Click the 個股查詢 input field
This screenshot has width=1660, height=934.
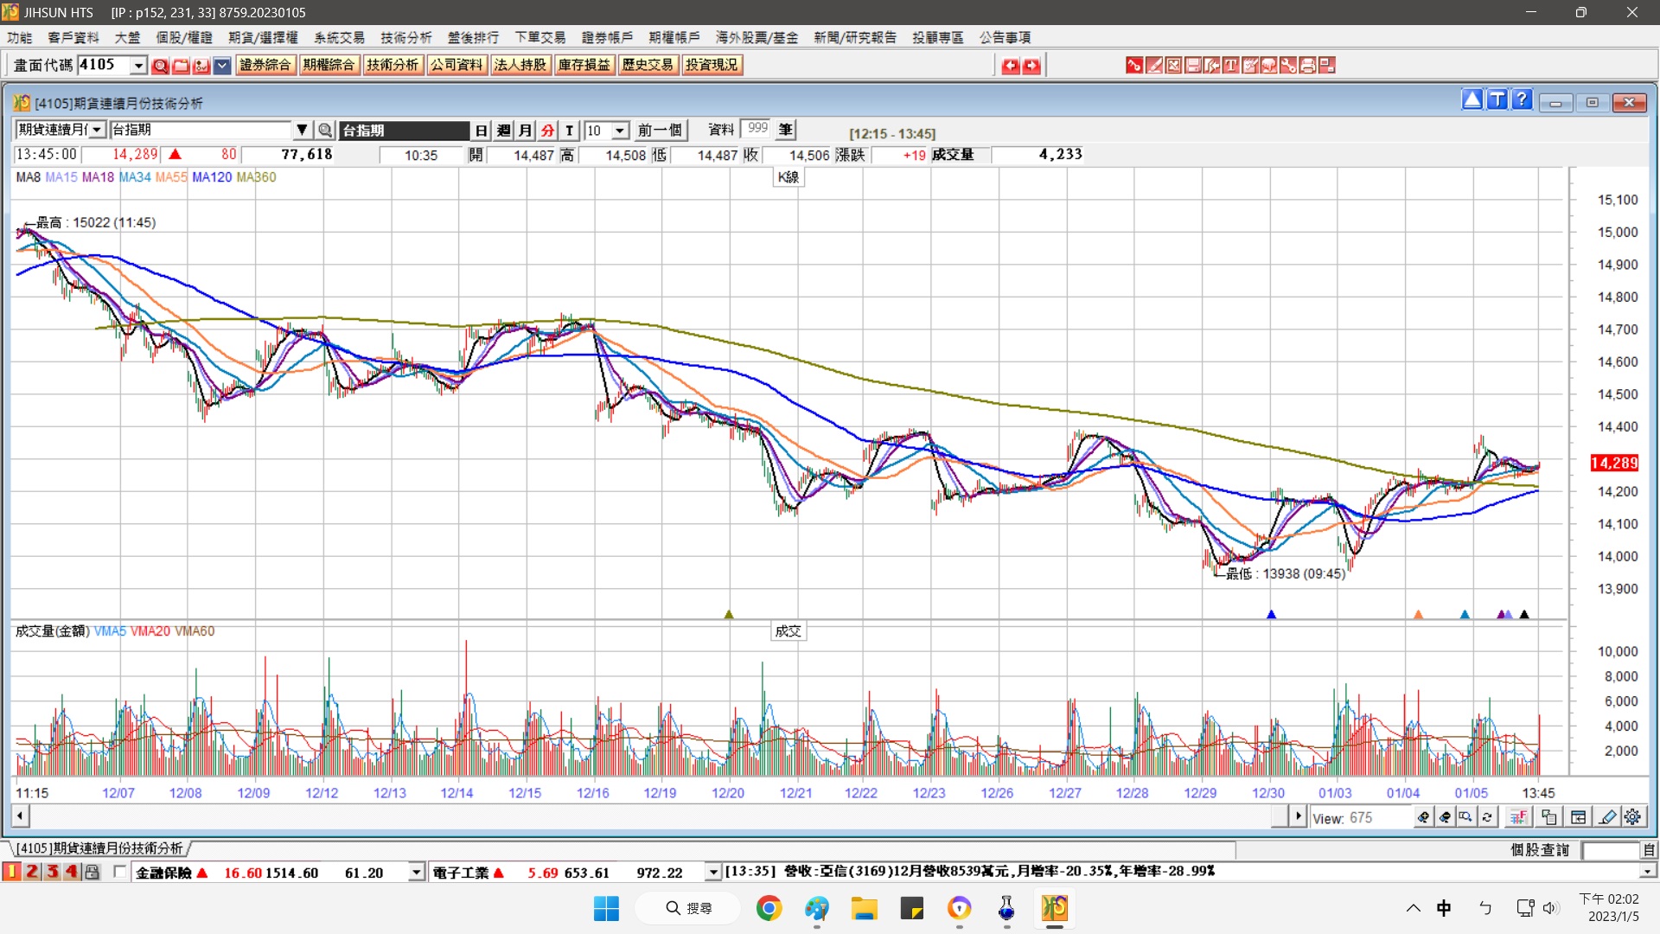coord(1610,850)
